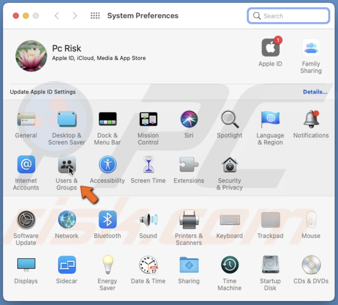Open Printers & Scanners settings

tap(189, 220)
